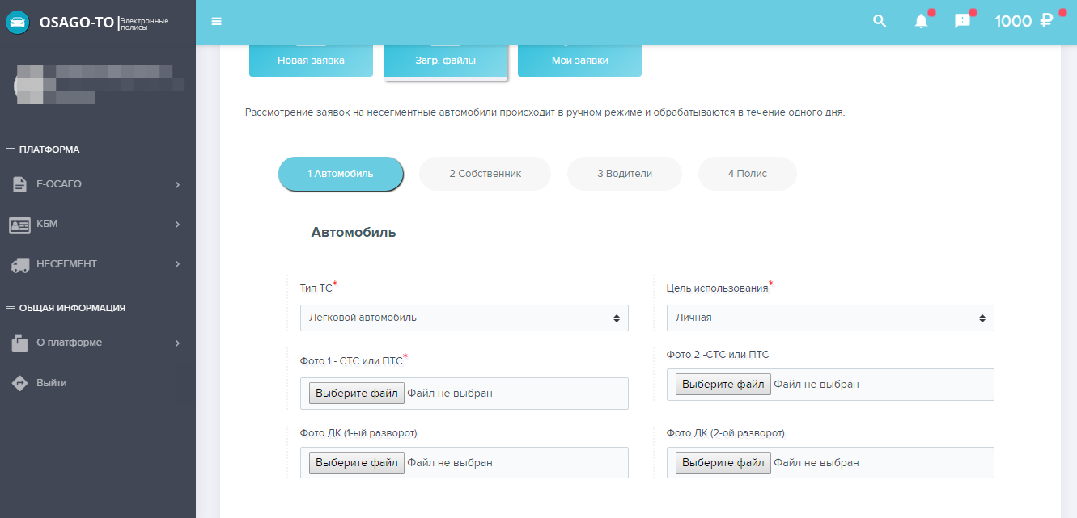
Task: Open the messages chat icon
Action: pos(962,22)
